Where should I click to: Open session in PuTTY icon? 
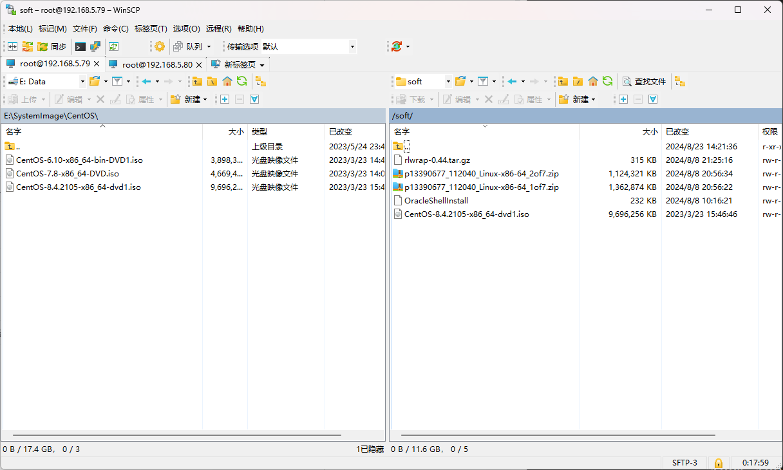[x=95, y=46]
